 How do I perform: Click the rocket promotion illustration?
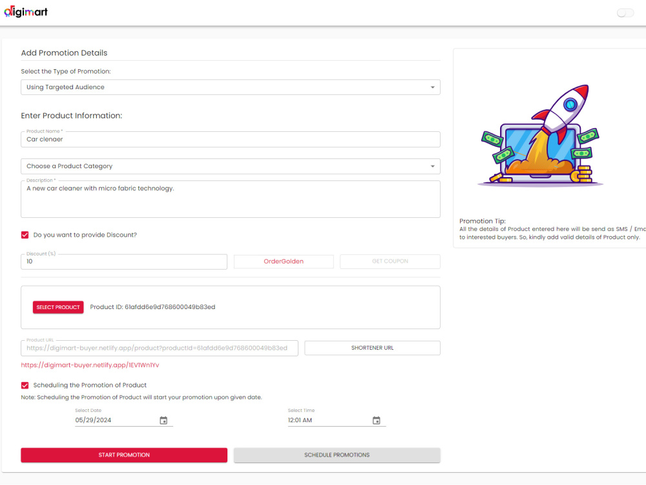(540, 135)
